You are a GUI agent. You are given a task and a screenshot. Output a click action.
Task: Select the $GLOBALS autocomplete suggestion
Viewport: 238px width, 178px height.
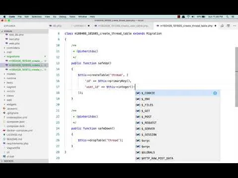178,152
